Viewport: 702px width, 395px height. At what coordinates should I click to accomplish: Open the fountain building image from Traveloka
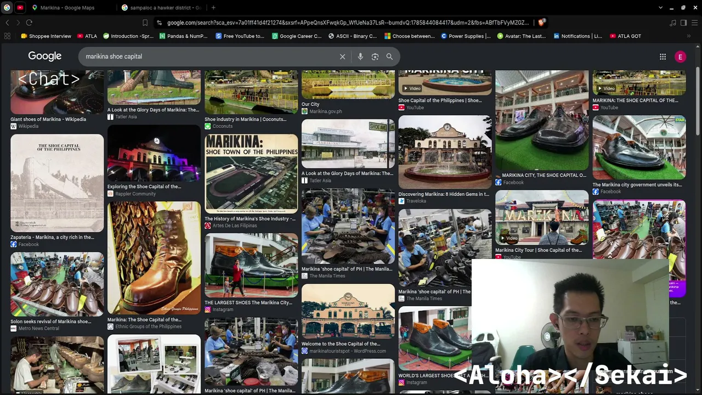(445, 152)
